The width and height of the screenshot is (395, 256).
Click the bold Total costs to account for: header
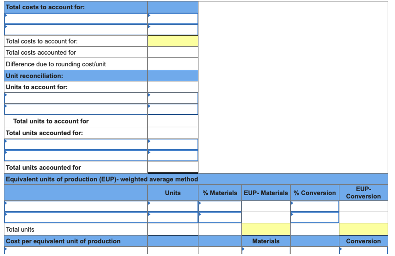coord(45,7)
